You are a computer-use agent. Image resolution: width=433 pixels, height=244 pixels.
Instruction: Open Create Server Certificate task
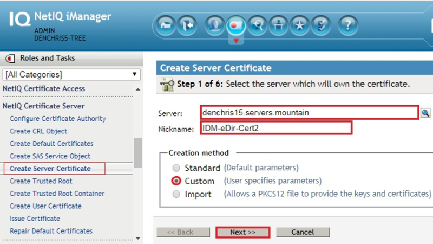coord(50,169)
